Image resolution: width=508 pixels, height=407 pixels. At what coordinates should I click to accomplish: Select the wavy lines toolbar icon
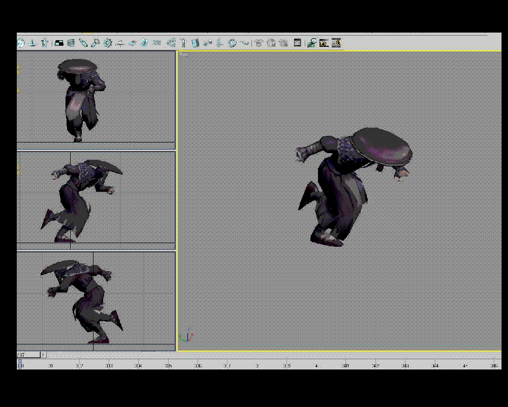[x=156, y=43]
